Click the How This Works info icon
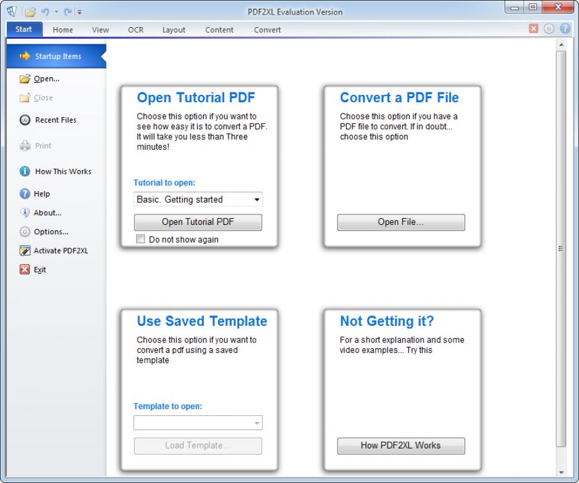579x483 pixels. coord(25,171)
